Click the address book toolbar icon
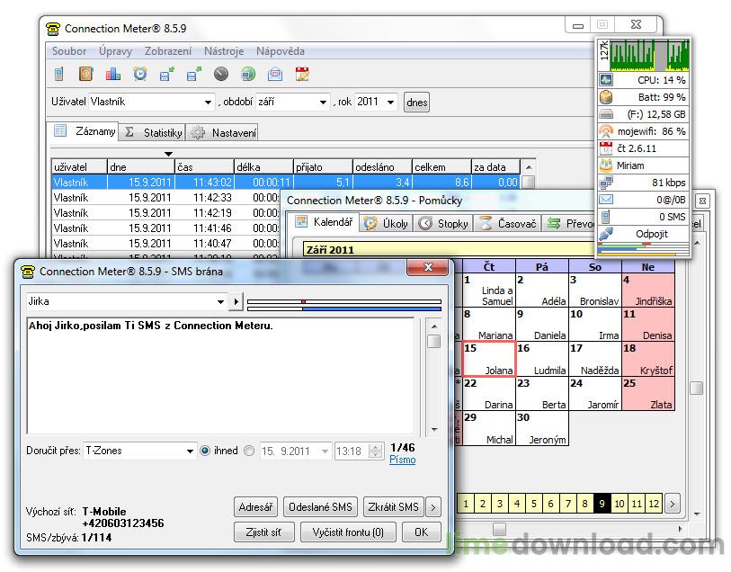 click(x=85, y=75)
